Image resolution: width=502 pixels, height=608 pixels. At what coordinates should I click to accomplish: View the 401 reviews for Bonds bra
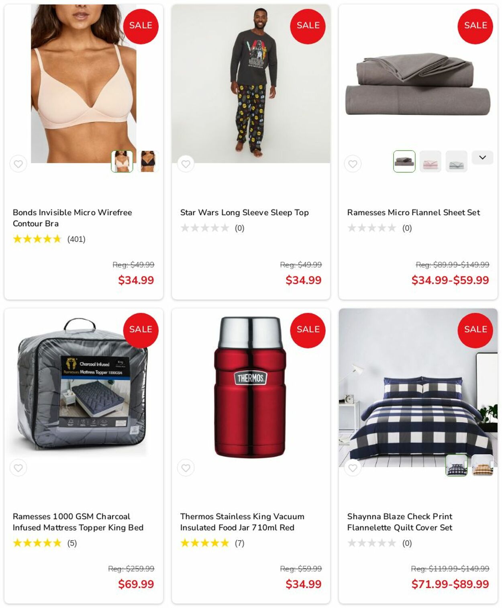[76, 239]
